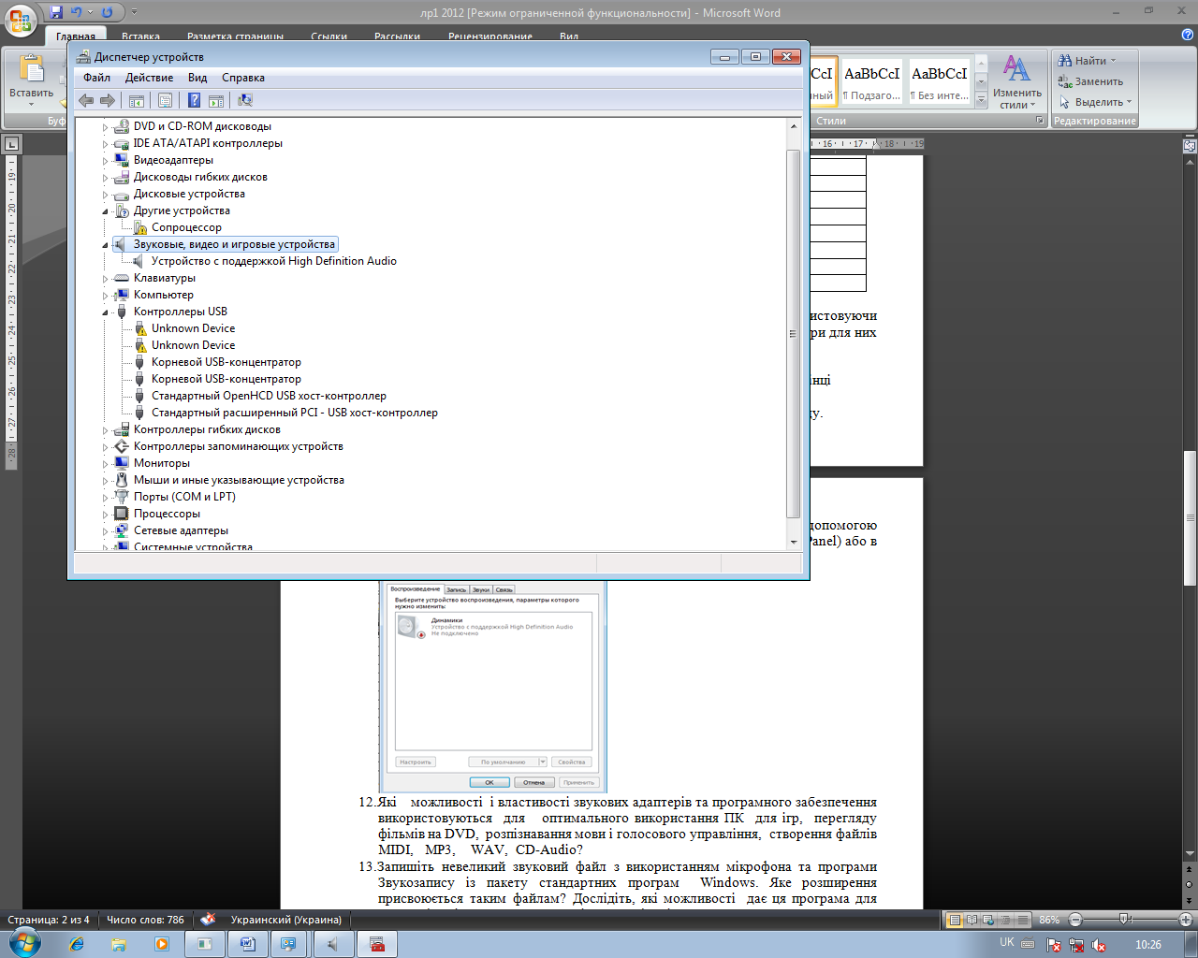This screenshot has width=1198, height=958.
Task: Expand IDE ATA/ATAPI контроллеры node
Action: click(106, 144)
